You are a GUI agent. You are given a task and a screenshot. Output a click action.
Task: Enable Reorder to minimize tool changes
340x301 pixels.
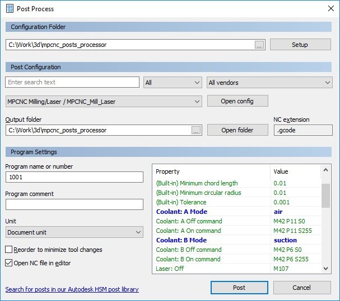coord(9,250)
